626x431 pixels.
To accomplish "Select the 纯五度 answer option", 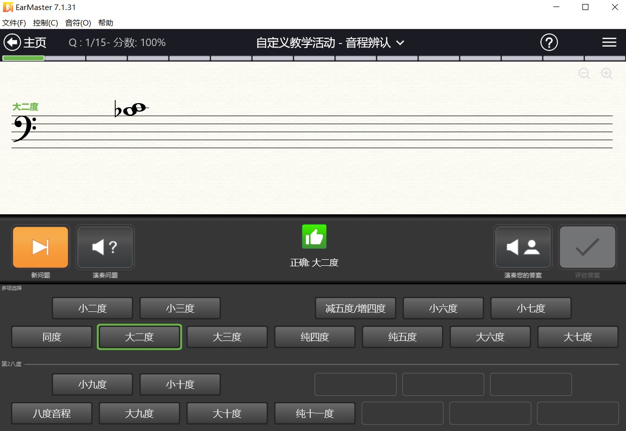I will 402,337.
